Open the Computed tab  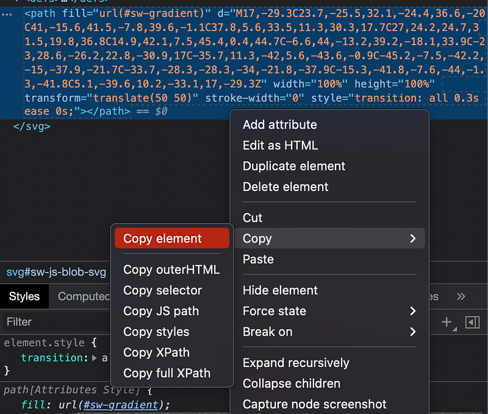pos(84,296)
